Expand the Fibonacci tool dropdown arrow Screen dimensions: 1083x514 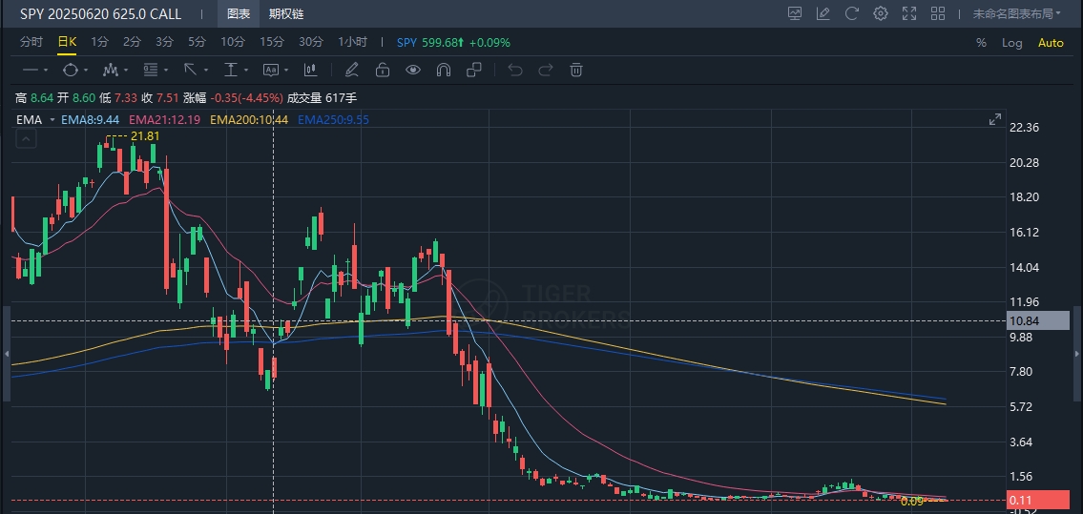click(166, 71)
